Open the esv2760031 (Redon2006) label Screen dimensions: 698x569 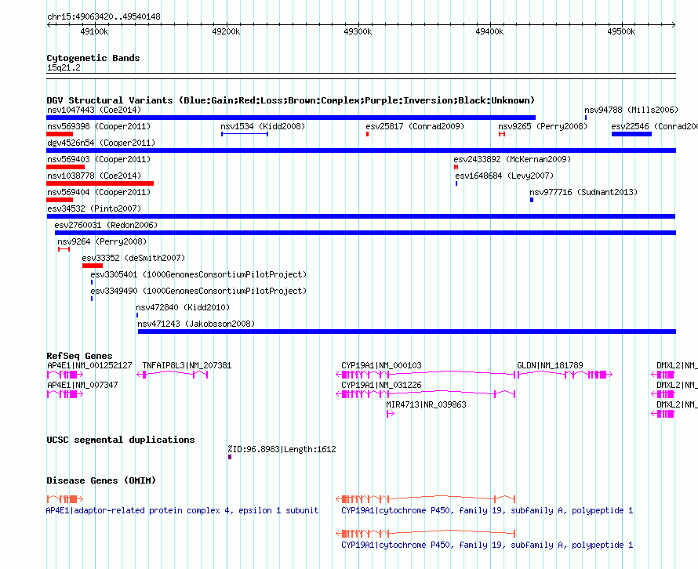(x=106, y=225)
